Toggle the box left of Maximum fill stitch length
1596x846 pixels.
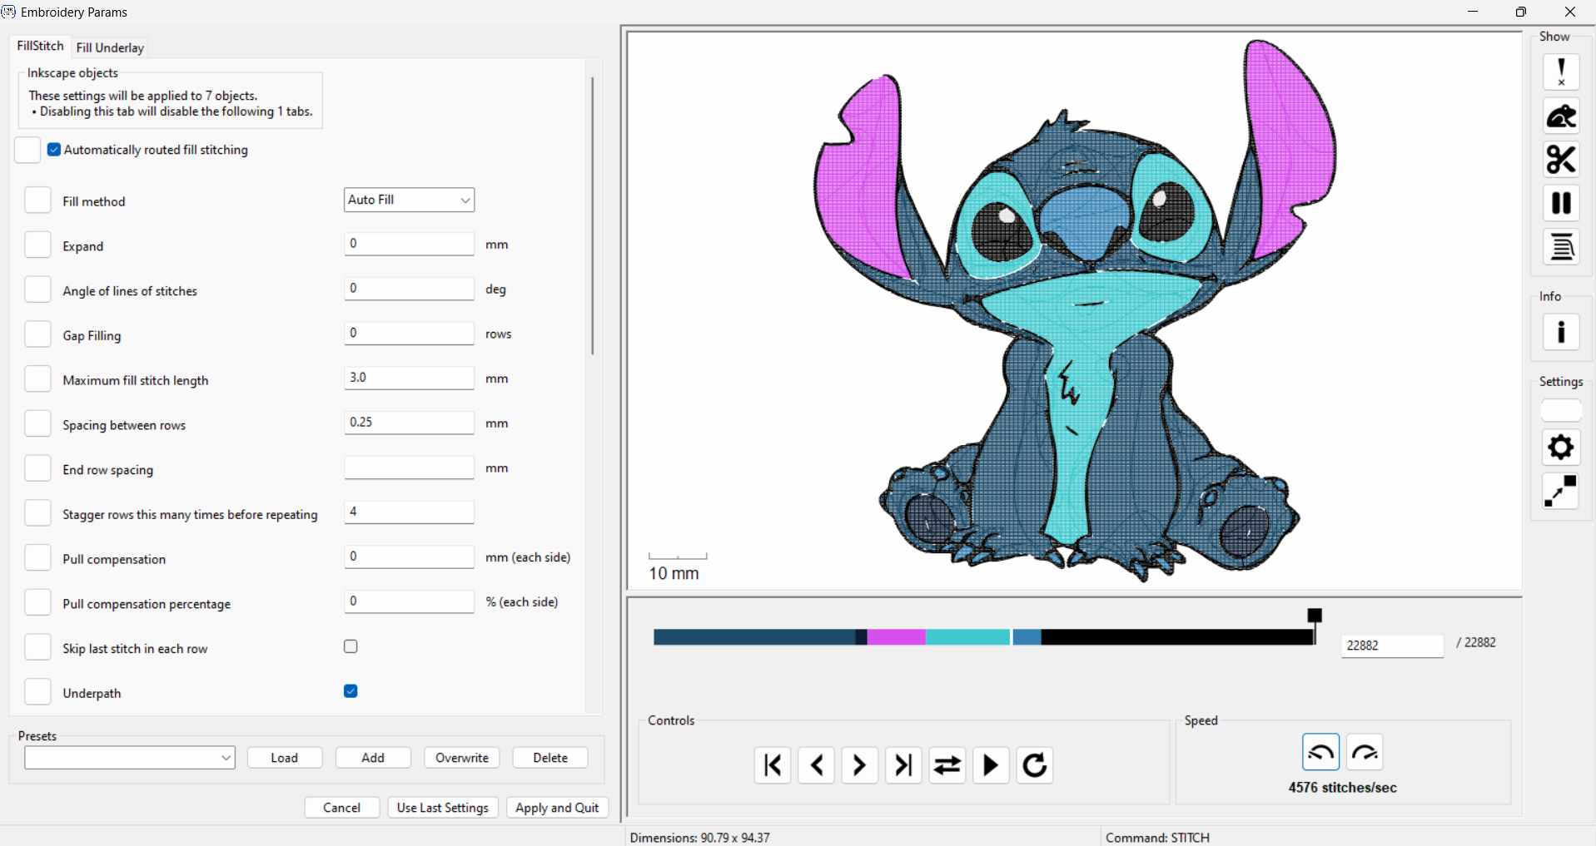[x=37, y=379]
